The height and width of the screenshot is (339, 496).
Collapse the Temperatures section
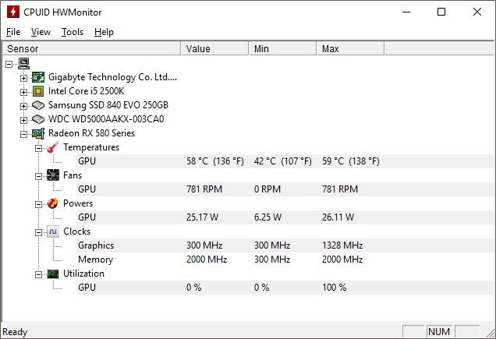[x=37, y=147]
